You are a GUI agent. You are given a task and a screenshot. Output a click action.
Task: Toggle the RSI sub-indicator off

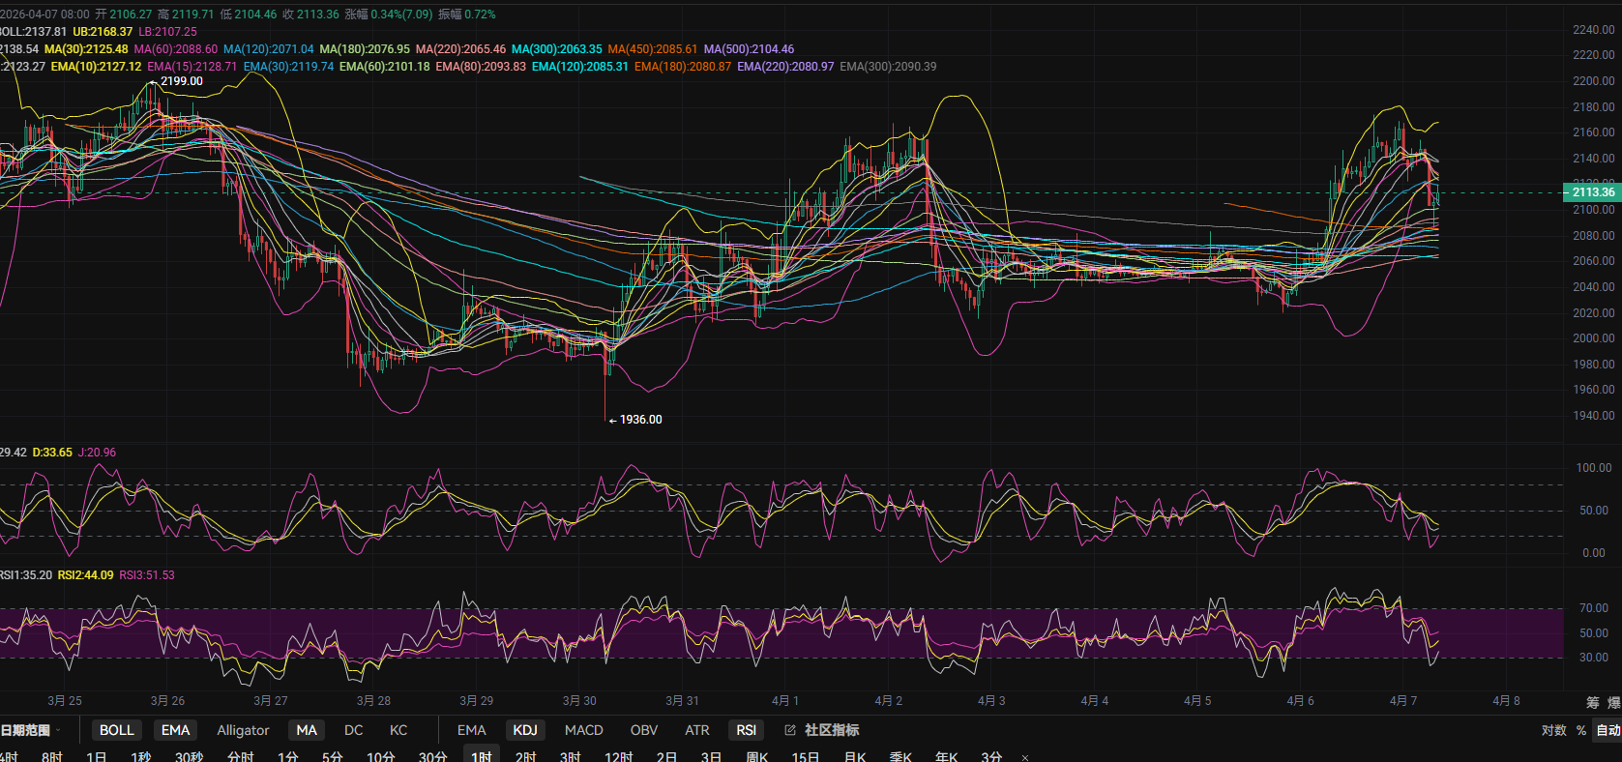click(746, 730)
